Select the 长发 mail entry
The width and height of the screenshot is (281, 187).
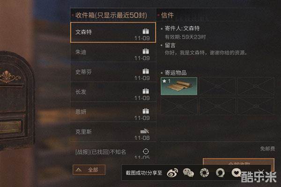(x=113, y=93)
